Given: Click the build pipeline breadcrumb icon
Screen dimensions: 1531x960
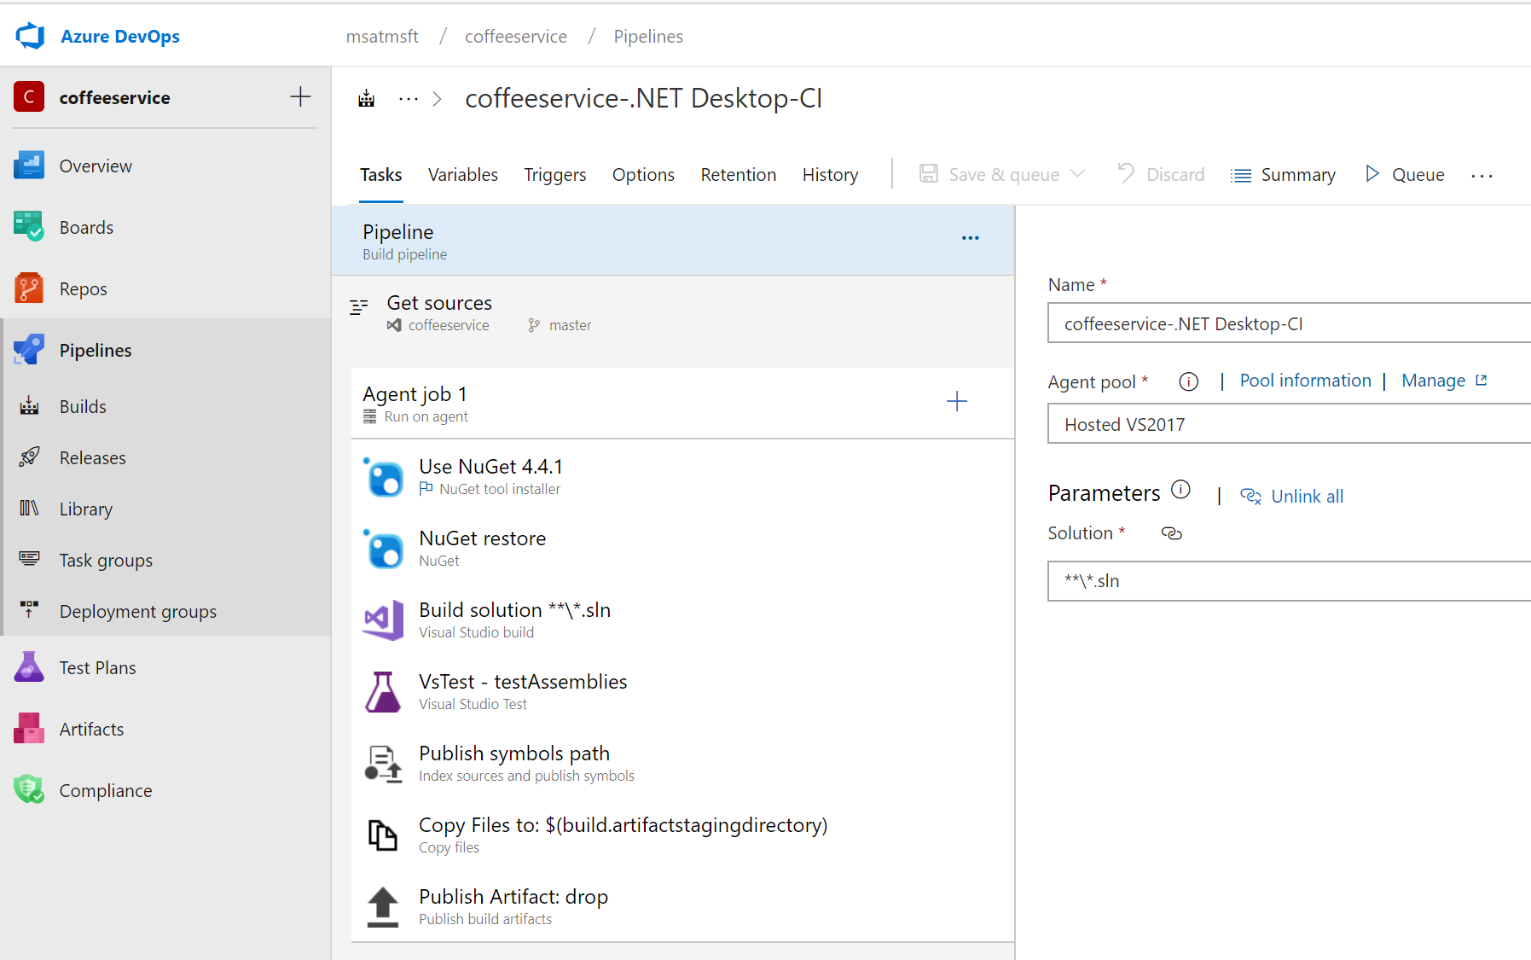Looking at the screenshot, I should pos(367,98).
